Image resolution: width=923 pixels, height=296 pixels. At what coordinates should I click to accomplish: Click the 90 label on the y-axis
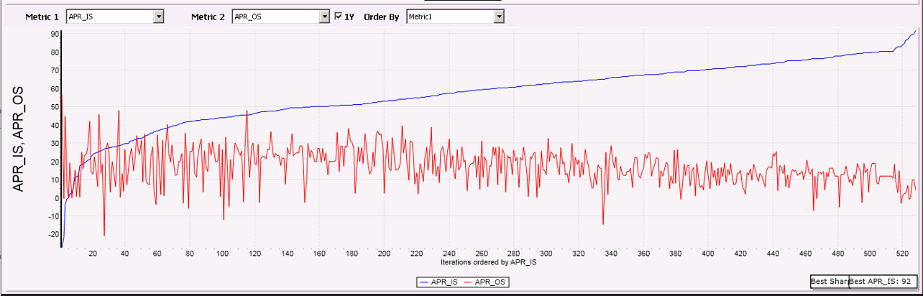[54, 34]
